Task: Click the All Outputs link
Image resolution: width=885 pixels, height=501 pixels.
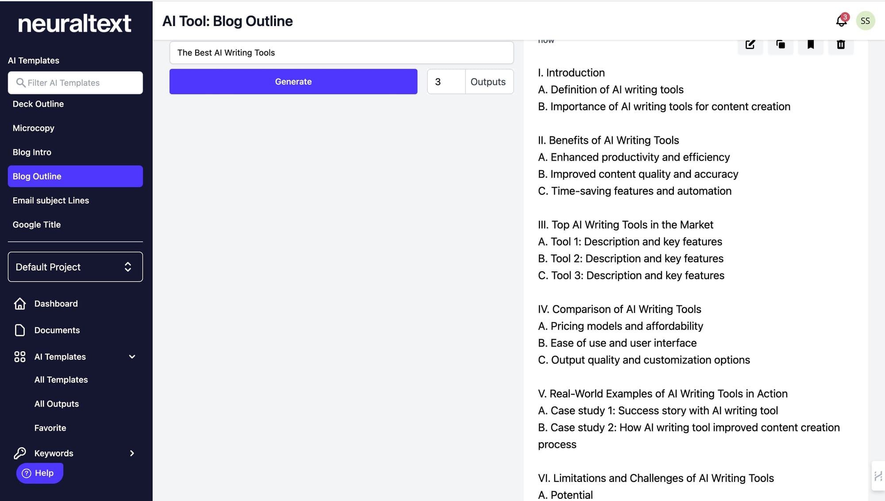Action: click(57, 404)
